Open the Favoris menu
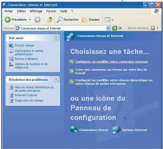 pos(51,11)
